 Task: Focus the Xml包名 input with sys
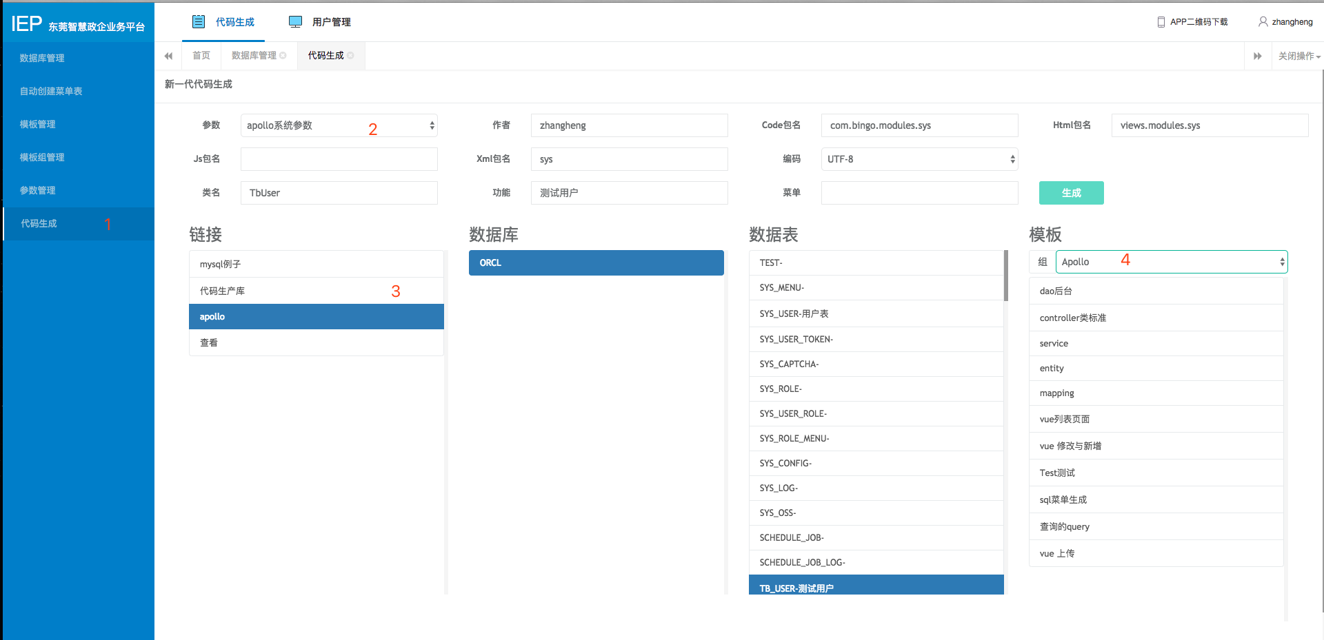point(629,159)
